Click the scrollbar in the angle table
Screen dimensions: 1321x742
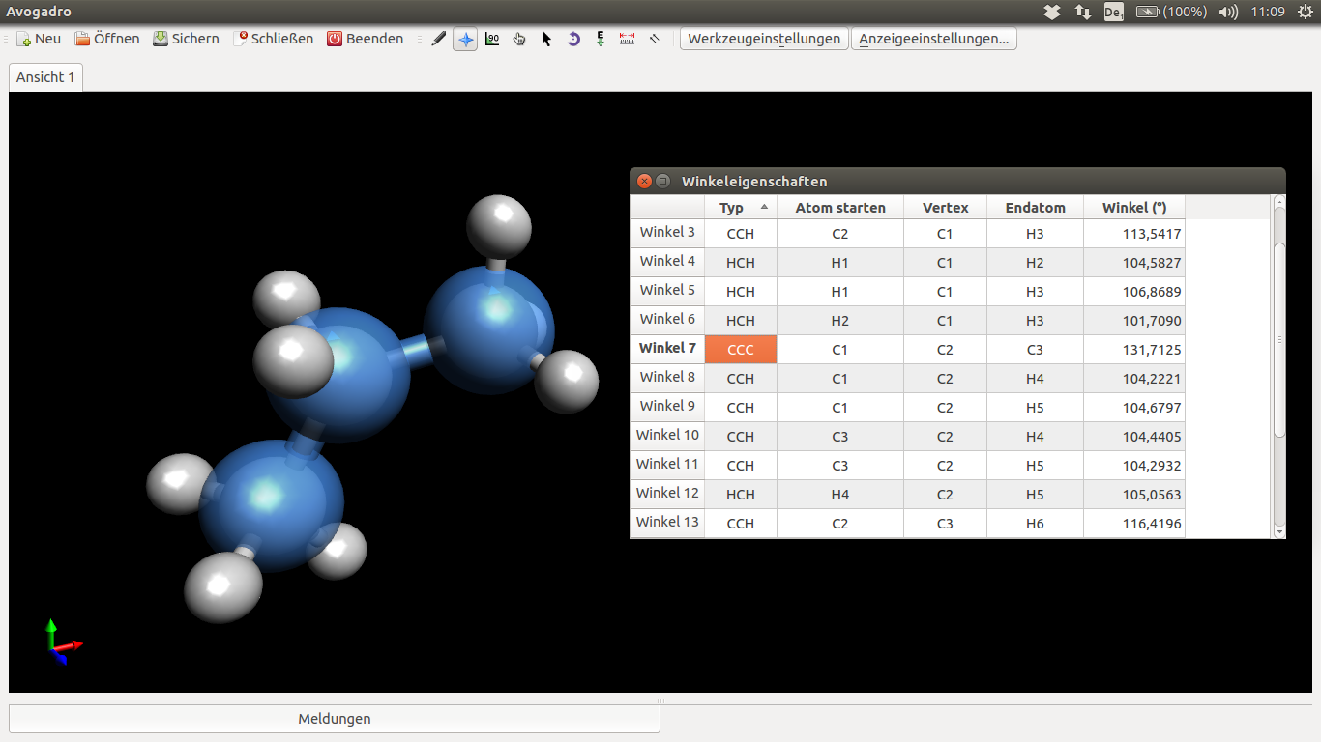pyautogui.click(x=1279, y=339)
